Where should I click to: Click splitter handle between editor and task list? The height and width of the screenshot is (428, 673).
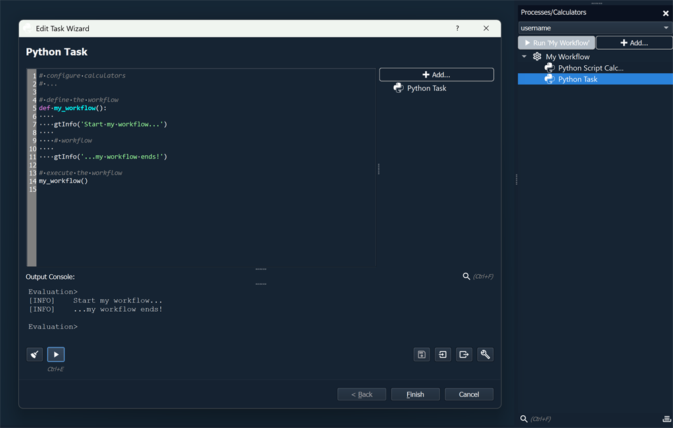(x=378, y=169)
